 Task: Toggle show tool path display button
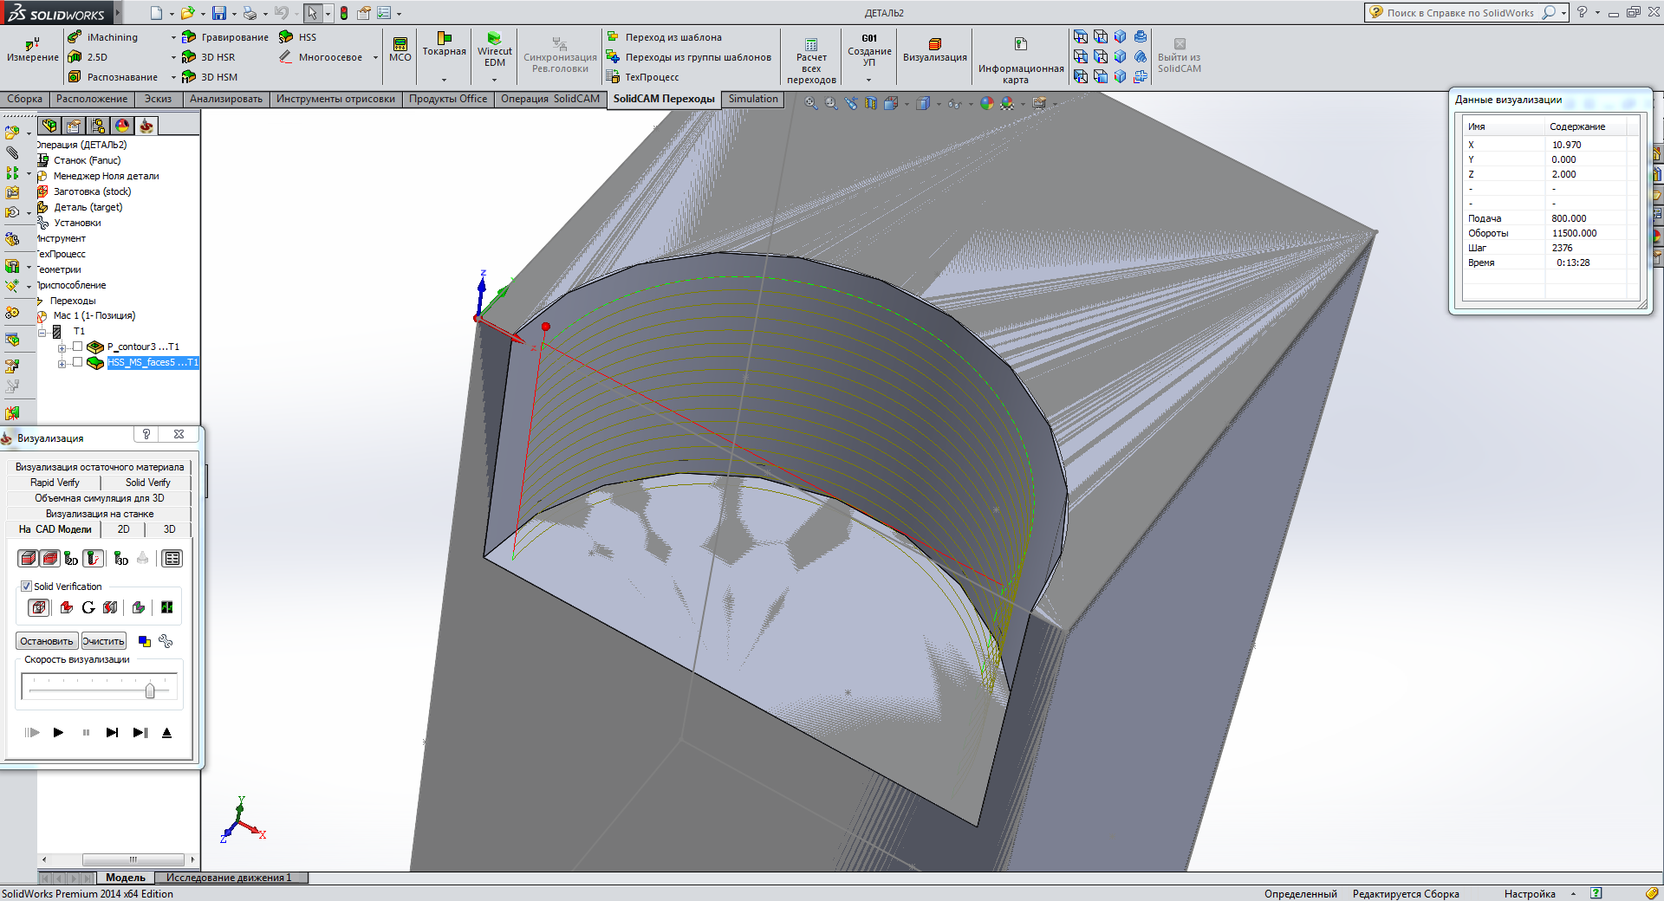[x=94, y=559]
